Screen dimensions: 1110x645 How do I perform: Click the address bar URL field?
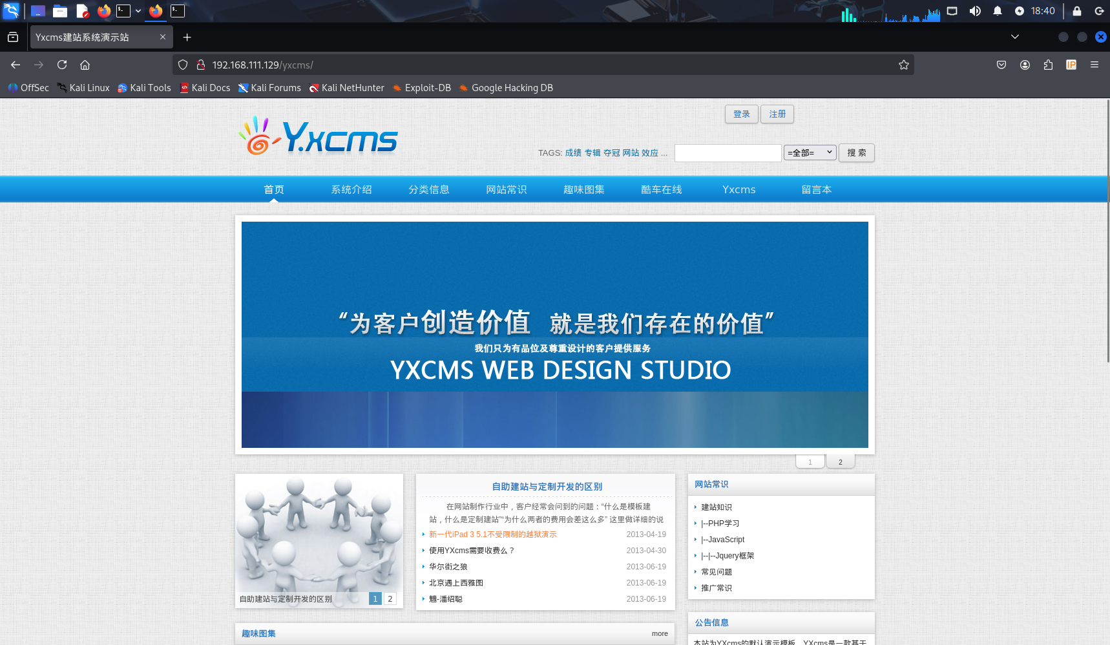[x=543, y=65]
